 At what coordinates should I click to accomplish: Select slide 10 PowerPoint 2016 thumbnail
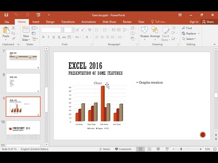[23, 130]
